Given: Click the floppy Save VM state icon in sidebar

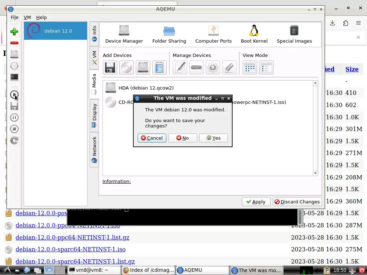Looking at the screenshot, I should pos(14,106).
